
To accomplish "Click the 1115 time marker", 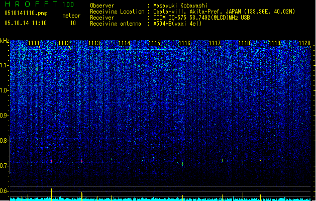I will coord(154,43).
